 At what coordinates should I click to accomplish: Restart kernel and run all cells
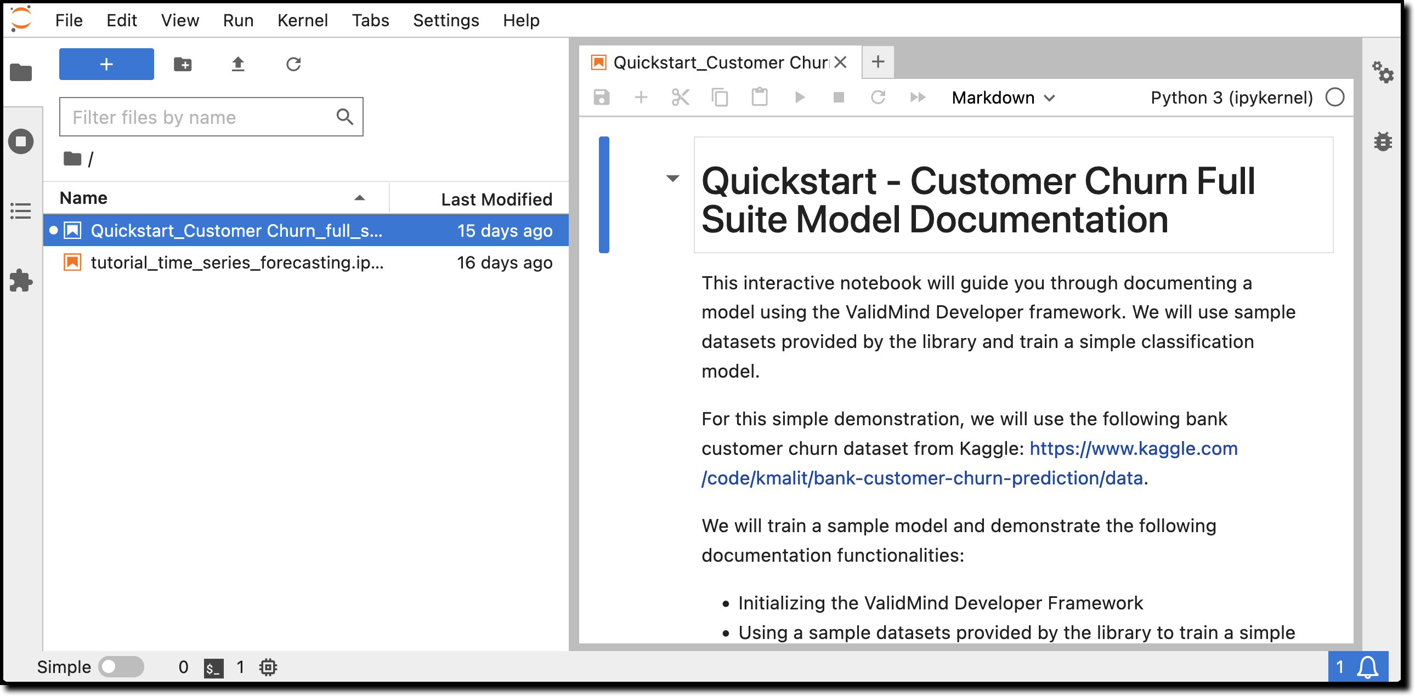918,98
